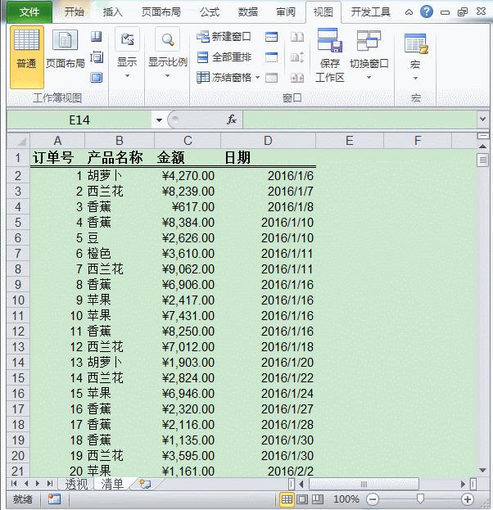
Task: Click date cell 2016/1/18
Action: [x=268, y=347]
